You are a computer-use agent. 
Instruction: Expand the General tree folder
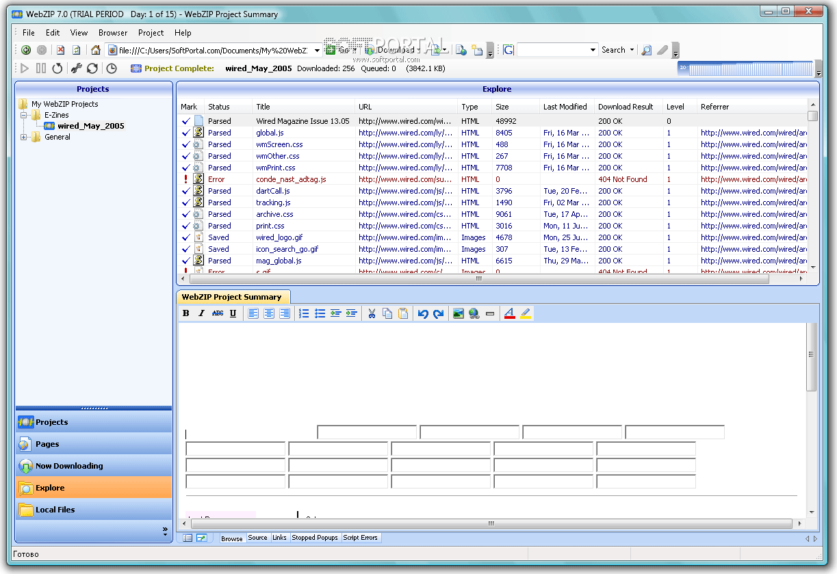pyautogui.click(x=24, y=137)
